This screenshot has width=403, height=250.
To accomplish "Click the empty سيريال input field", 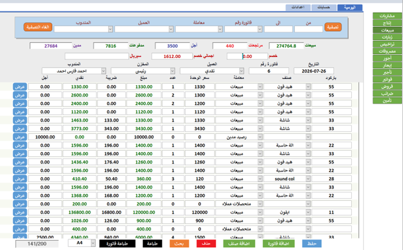I will coord(96,56).
